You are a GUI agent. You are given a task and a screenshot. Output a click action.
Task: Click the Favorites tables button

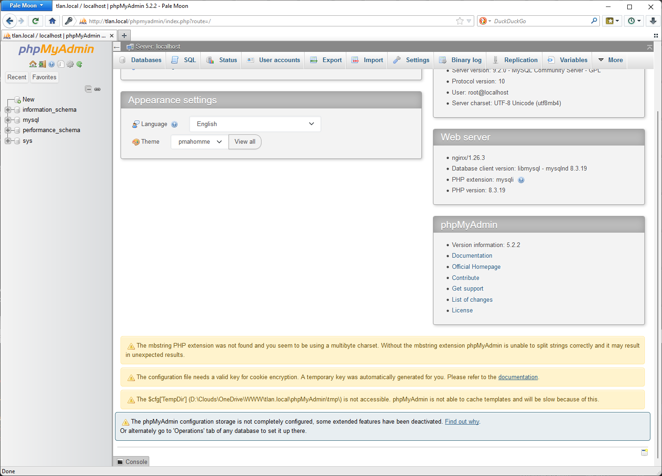(x=45, y=77)
